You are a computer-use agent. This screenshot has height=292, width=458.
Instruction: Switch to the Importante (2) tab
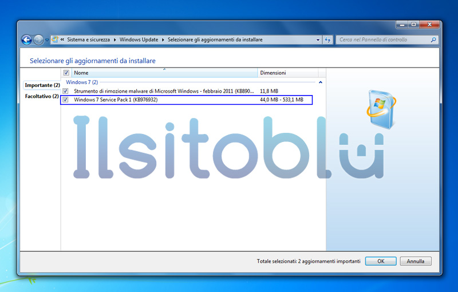42,85
